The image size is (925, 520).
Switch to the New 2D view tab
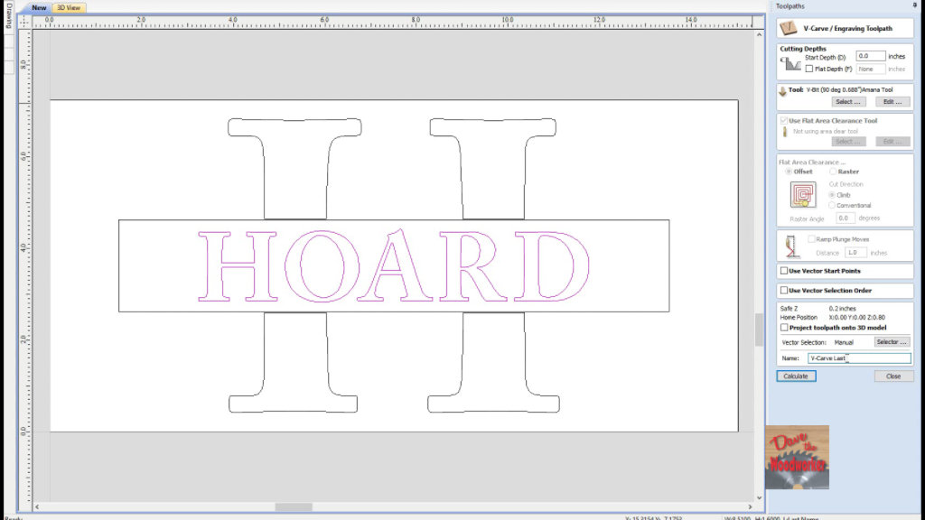pos(39,7)
